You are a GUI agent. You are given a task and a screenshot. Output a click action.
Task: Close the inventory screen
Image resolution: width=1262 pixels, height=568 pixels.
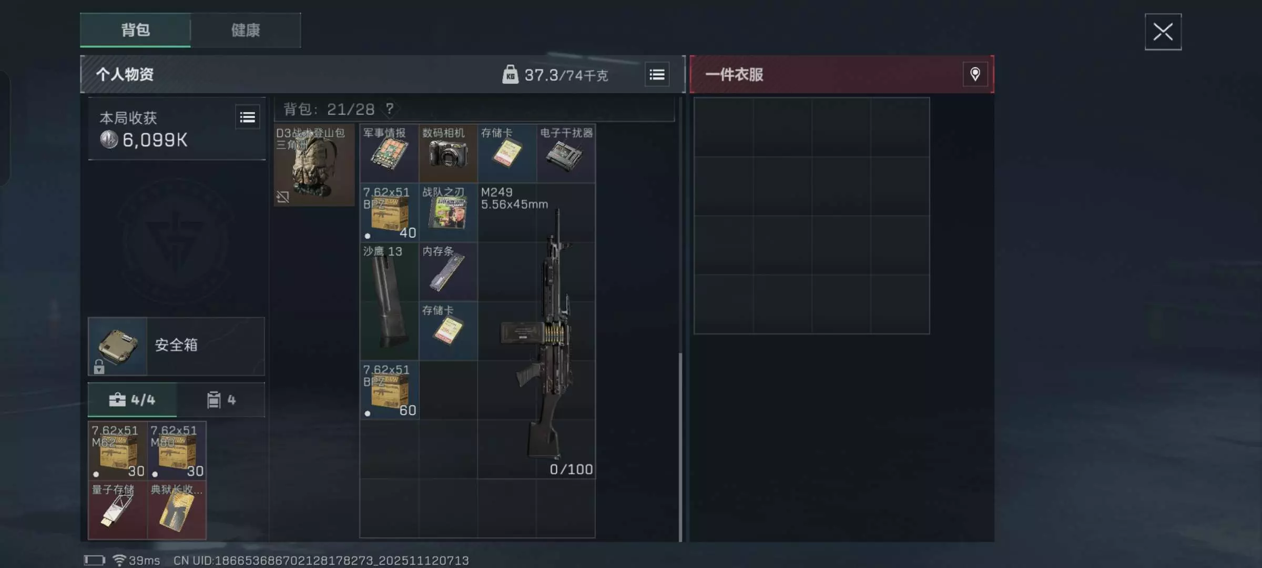[x=1163, y=32]
